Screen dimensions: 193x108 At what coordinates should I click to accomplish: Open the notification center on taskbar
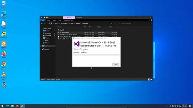pyautogui.click(x=190, y=106)
